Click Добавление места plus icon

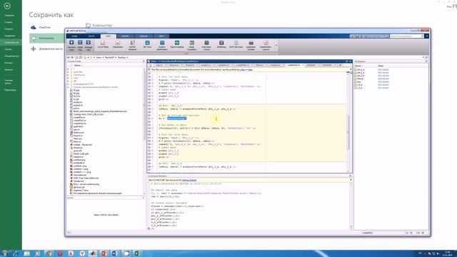click(x=34, y=49)
